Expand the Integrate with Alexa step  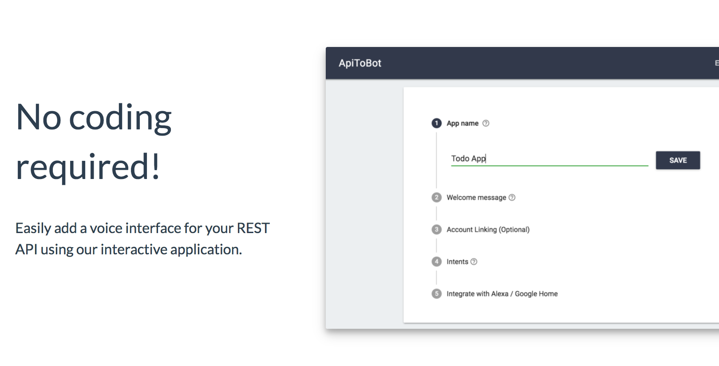[x=502, y=293]
